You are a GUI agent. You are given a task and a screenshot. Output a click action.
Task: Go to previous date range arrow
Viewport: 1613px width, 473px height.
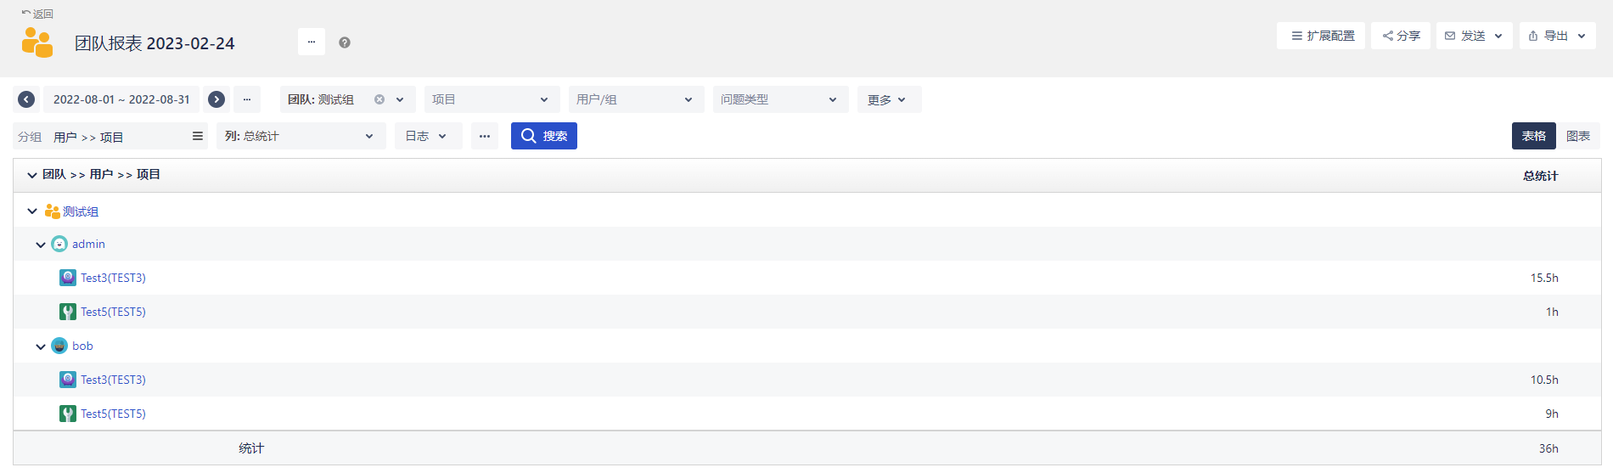click(x=26, y=99)
